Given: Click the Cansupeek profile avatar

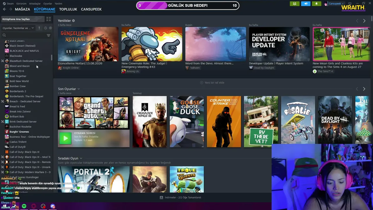Looking at the screenshot, I should [326, 4].
